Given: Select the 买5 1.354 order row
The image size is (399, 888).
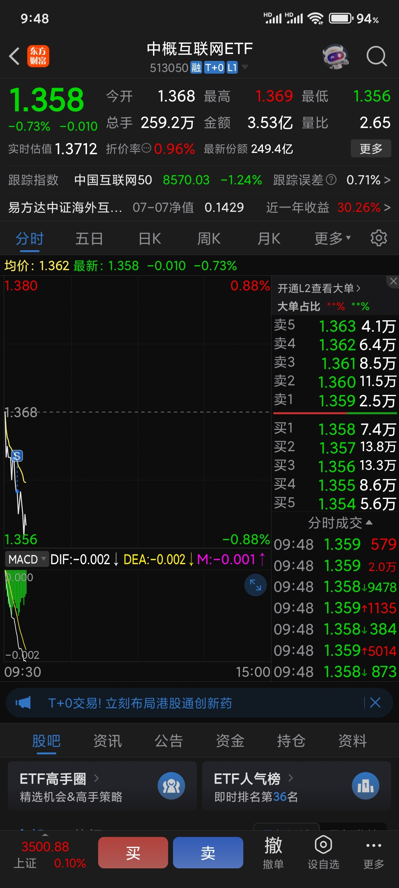Looking at the screenshot, I should (x=335, y=504).
